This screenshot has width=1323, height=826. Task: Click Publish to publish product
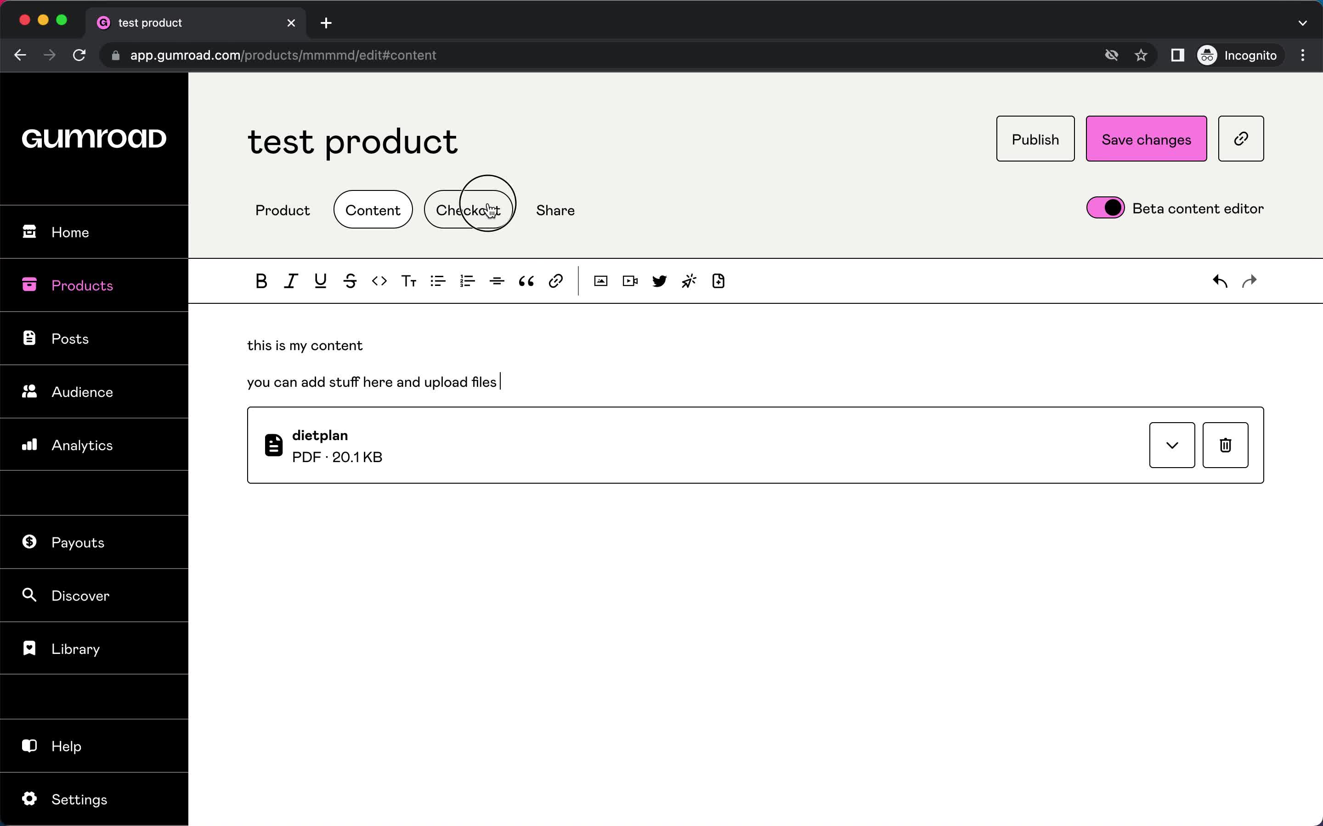pos(1035,139)
